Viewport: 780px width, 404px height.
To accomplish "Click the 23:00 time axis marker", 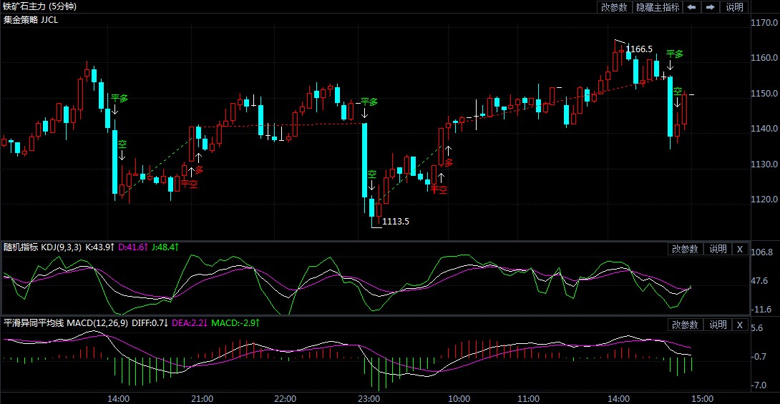I will [369, 398].
